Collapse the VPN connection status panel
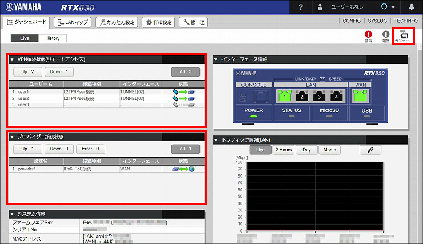The image size is (423, 244). pos(12,59)
